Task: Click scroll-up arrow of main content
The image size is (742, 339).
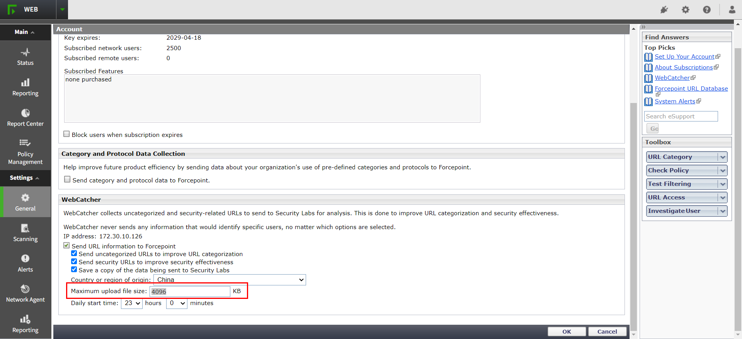Action: click(633, 29)
